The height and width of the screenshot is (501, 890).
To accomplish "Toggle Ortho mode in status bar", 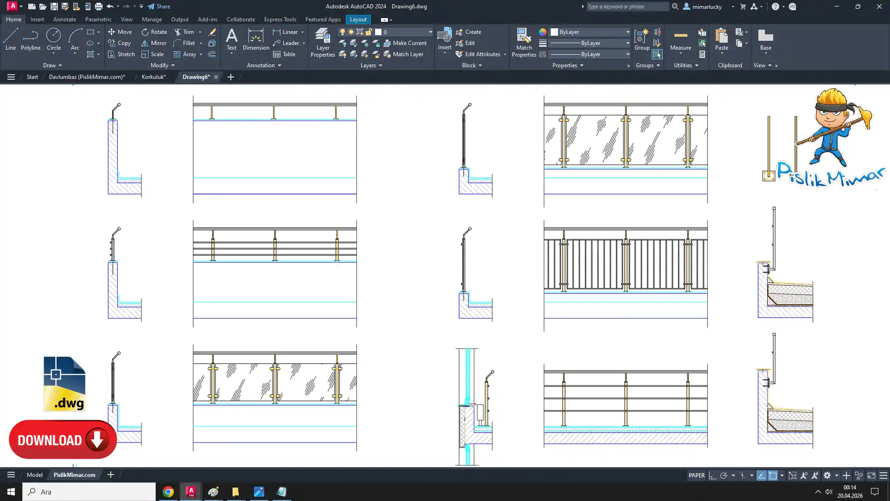I will [x=712, y=475].
